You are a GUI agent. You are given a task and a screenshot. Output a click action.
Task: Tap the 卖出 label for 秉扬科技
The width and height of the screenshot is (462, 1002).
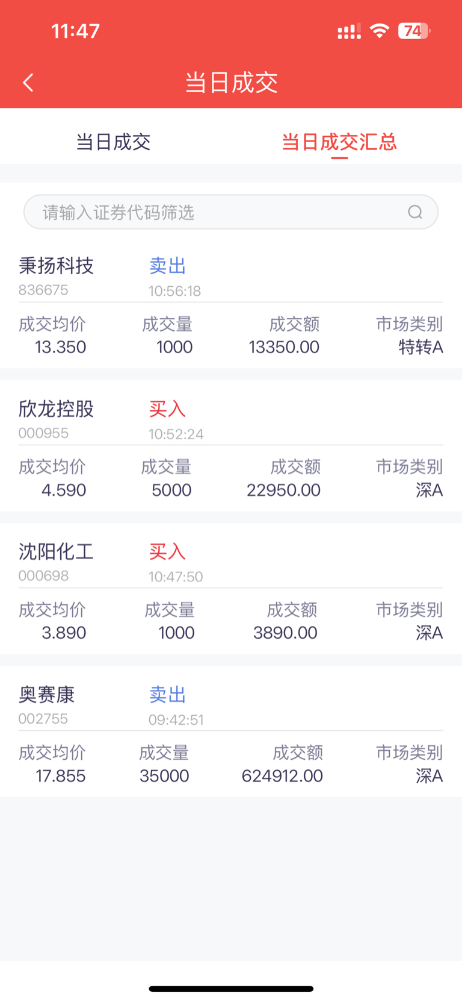(x=167, y=266)
